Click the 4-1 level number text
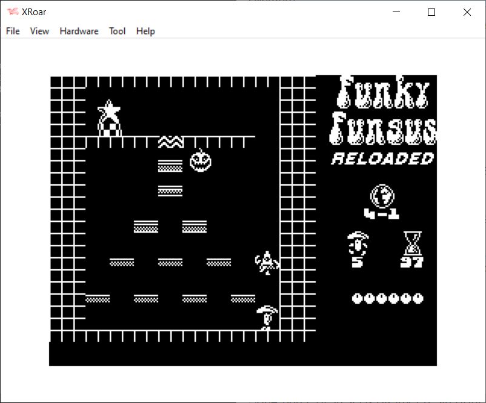 [382, 213]
